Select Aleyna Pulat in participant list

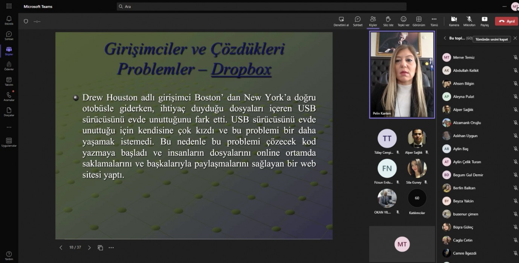coord(478,97)
